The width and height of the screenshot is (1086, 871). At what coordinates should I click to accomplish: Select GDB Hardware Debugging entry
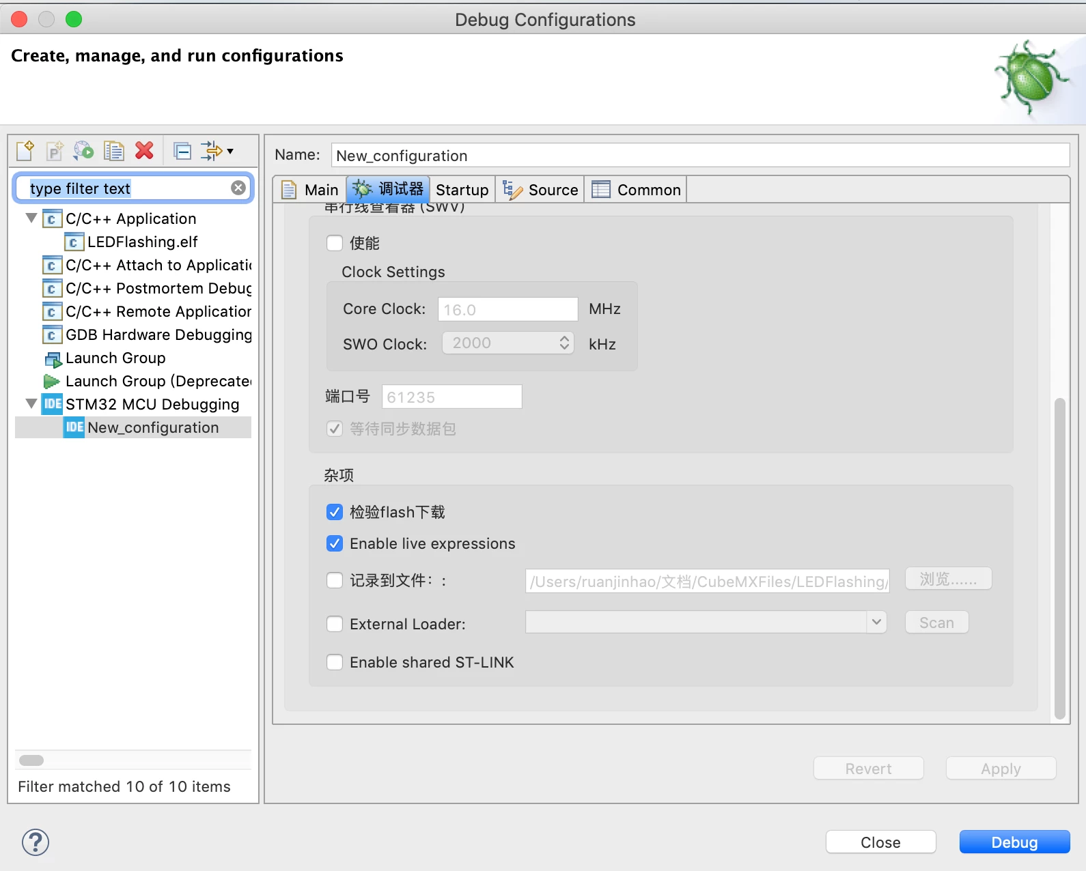(158, 334)
